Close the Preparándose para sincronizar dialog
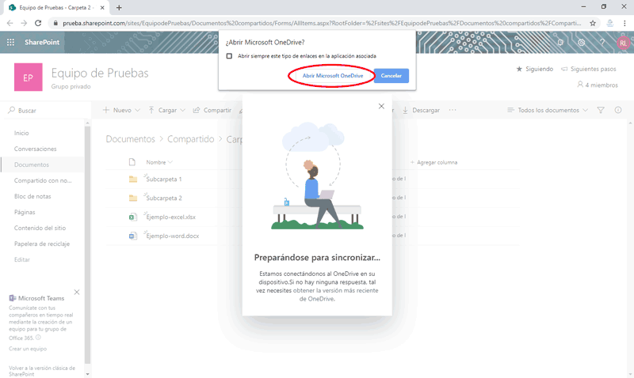Image resolution: width=634 pixels, height=378 pixels. 381,106
